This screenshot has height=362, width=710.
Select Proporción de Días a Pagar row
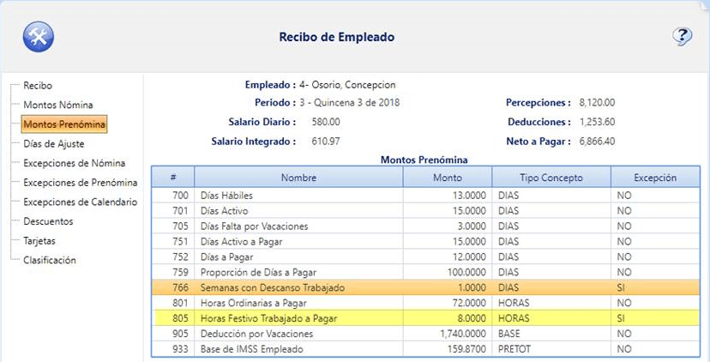[425, 272]
